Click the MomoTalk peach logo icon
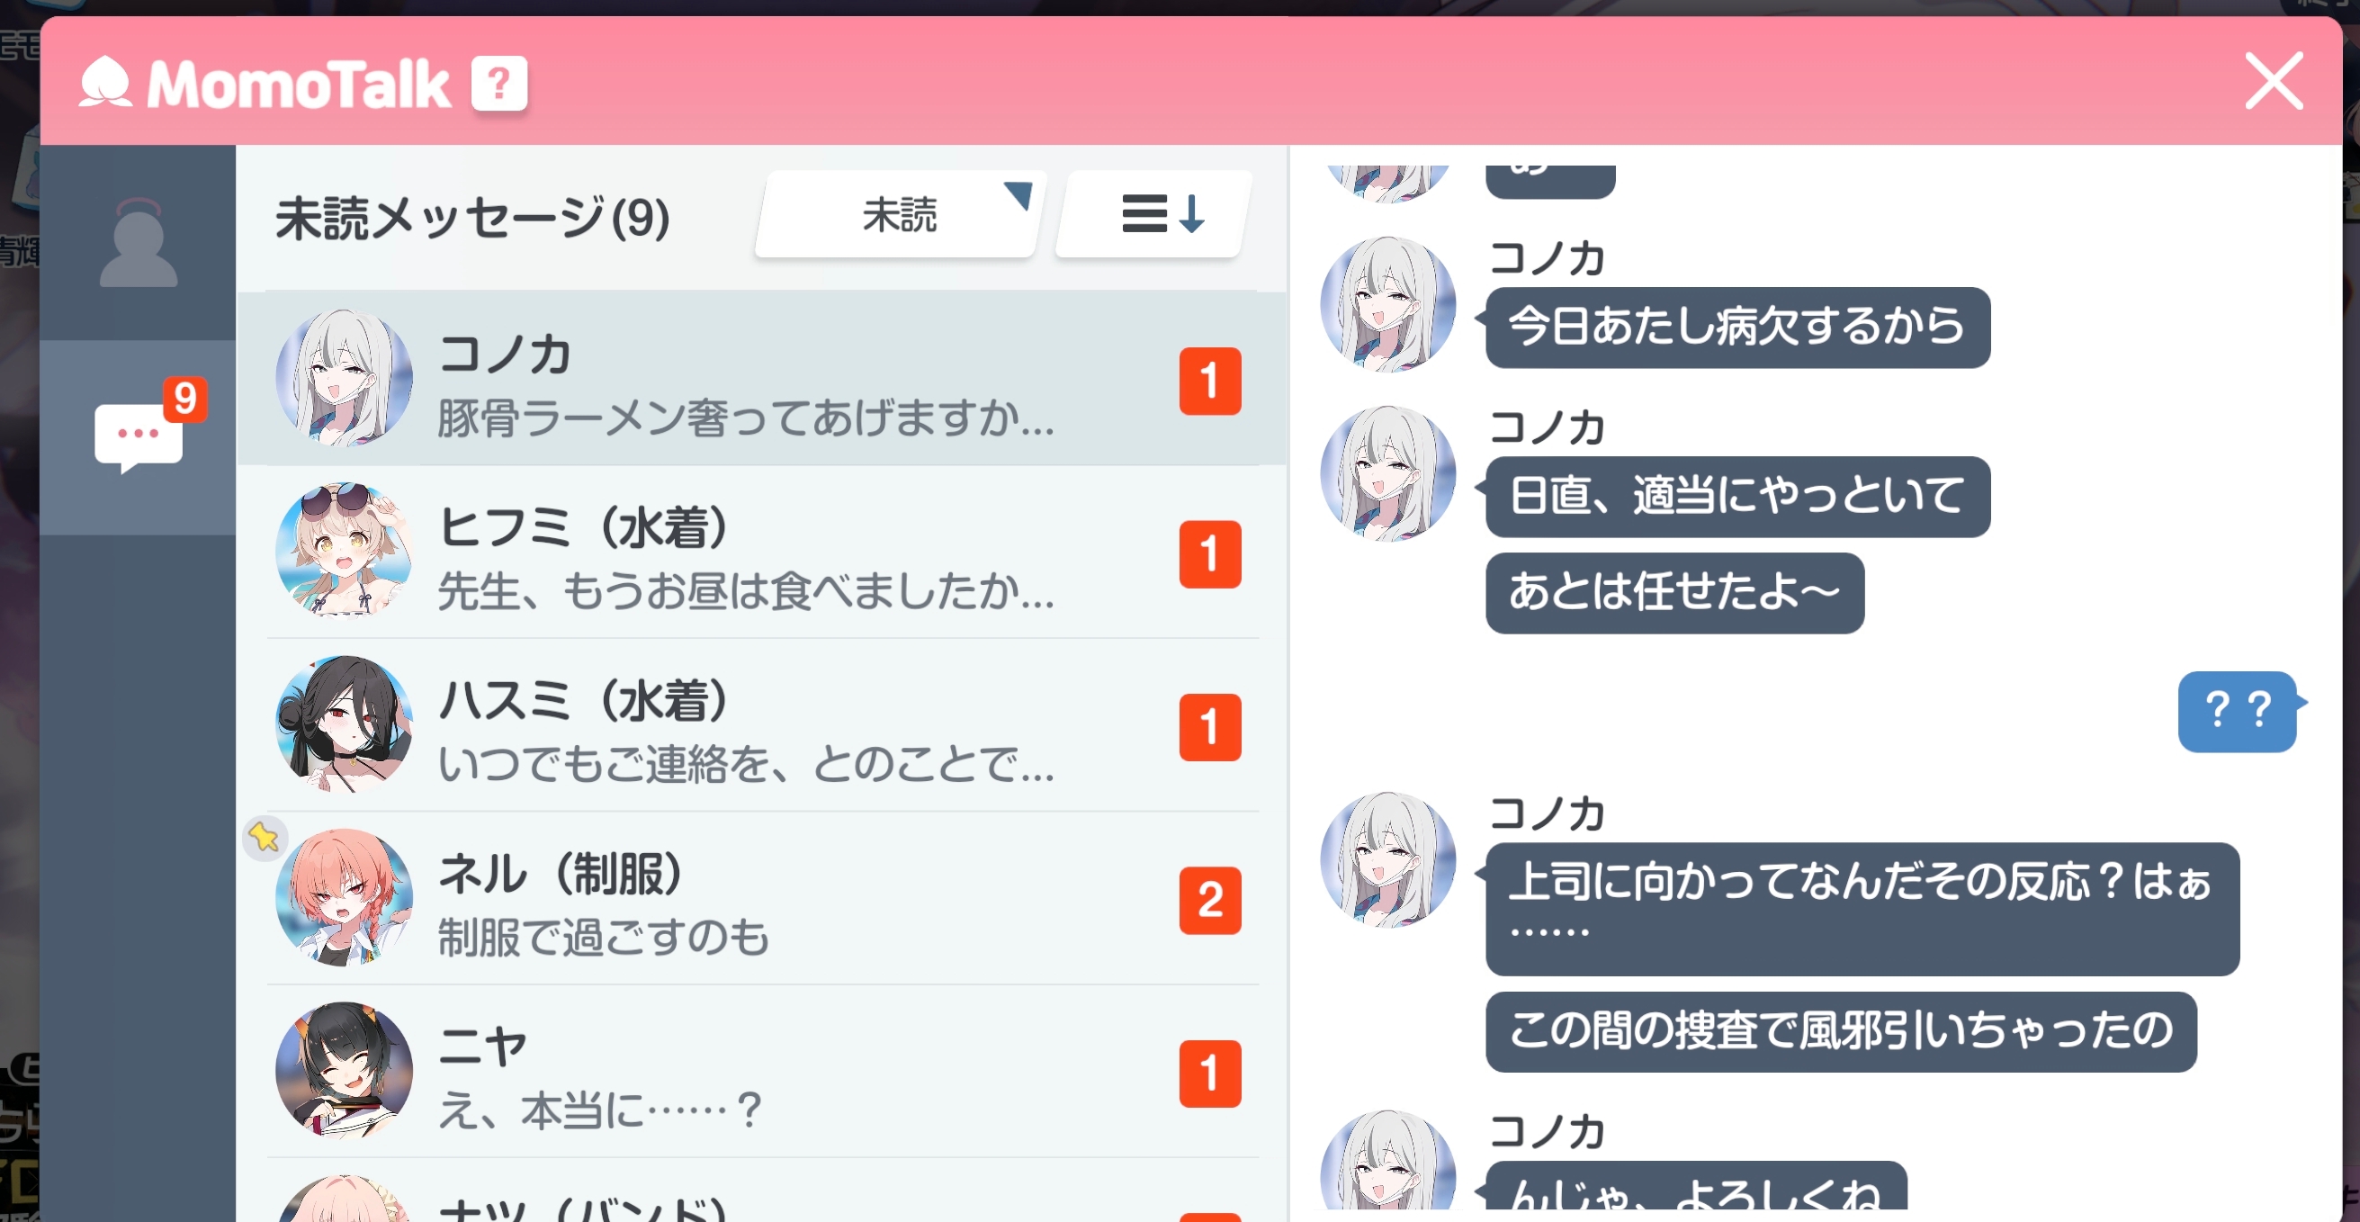2360x1222 pixels. pos(105,83)
